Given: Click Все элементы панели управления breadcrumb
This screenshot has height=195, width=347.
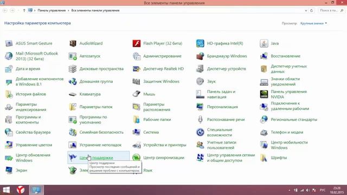Looking at the screenshot, I should pyautogui.click(x=95, y=10).
